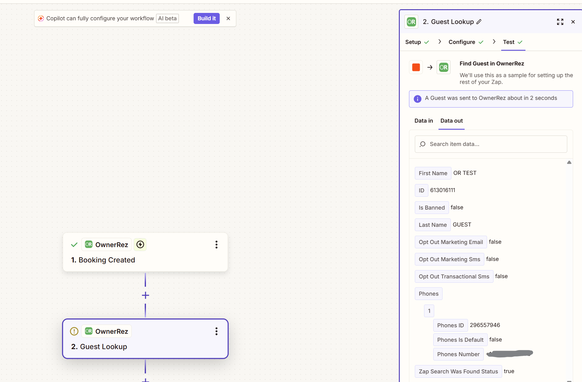Switch to the Data in tab
This screenshot has width=582, height=382.
pos(423,121)
